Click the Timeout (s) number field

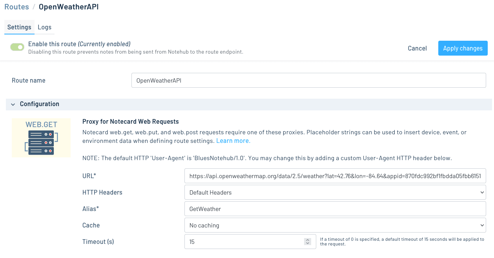[250, 242]
